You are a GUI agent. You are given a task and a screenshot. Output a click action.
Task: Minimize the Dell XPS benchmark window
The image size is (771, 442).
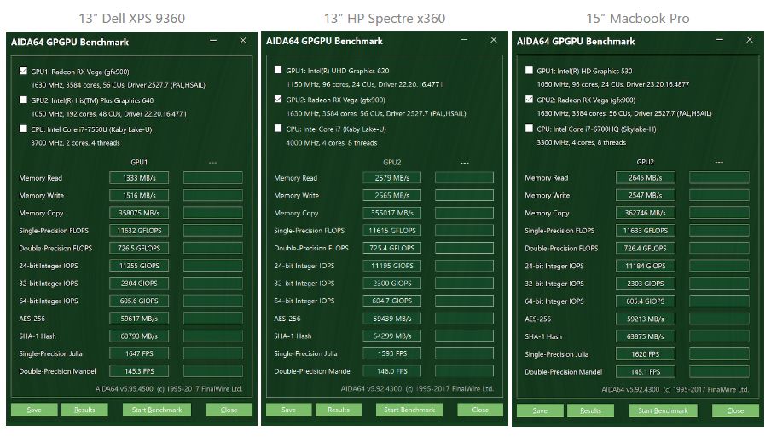[x=212, y=41]
